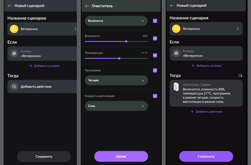Open ventilation speed dropdown showing Семь

click(116, 106)
